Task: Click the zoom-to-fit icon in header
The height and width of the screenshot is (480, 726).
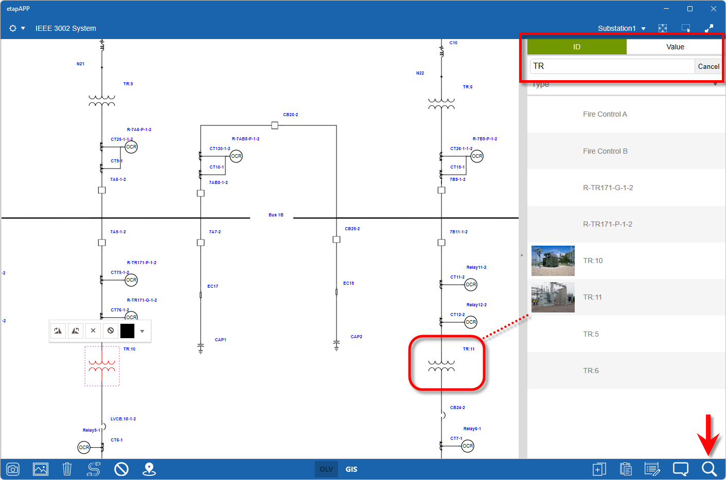Action: pyautogui.click(x=663, y=28)
